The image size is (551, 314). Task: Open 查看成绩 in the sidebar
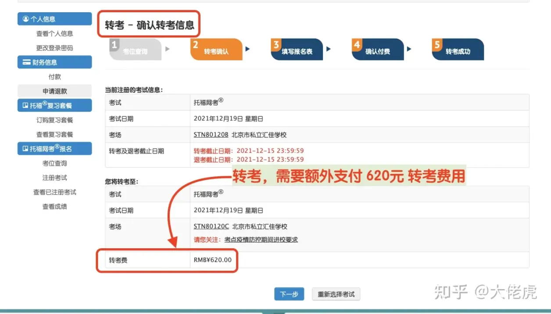(x=55, y=207)
